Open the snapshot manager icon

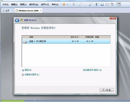coord(90,4)
